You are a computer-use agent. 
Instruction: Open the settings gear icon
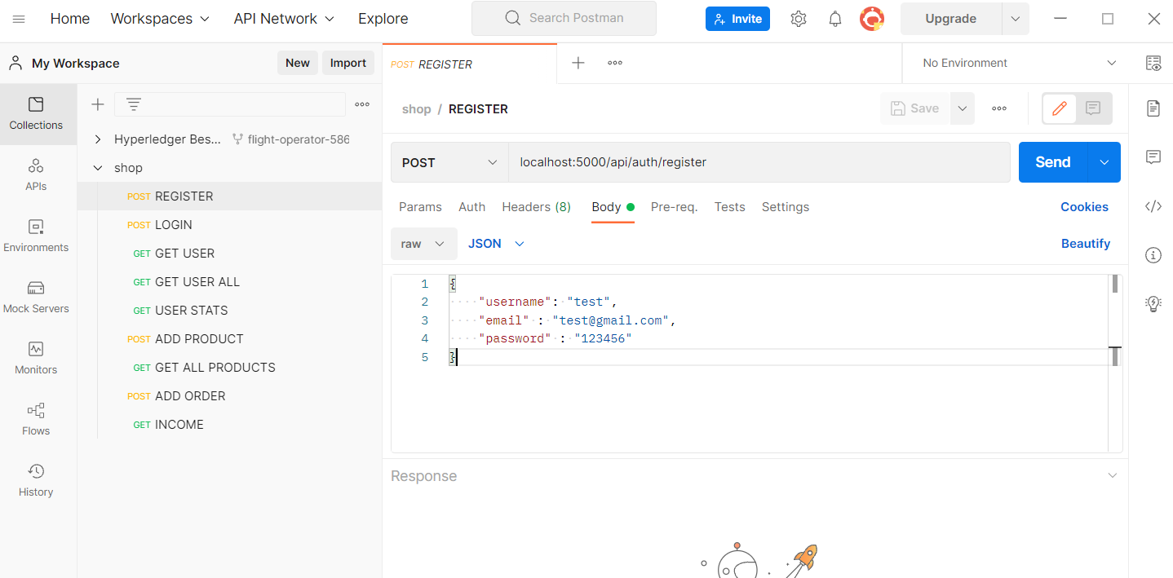(799, 19)
